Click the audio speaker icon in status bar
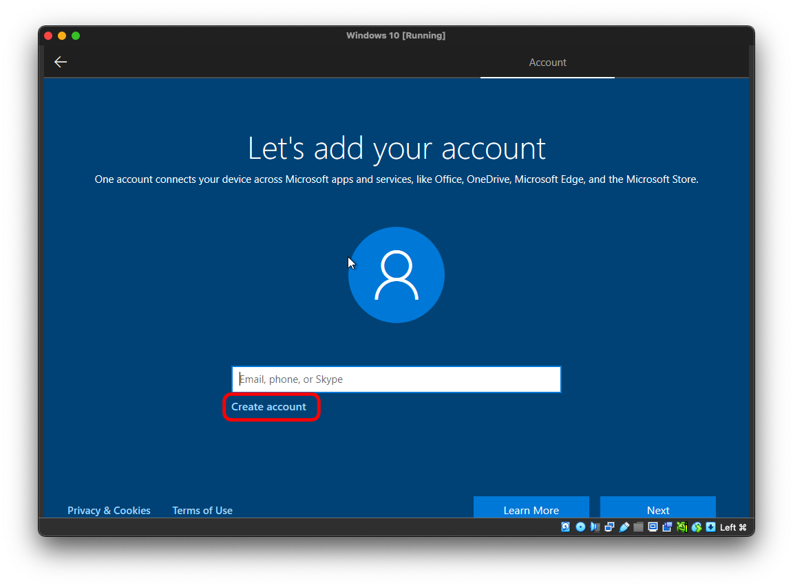 595,527
